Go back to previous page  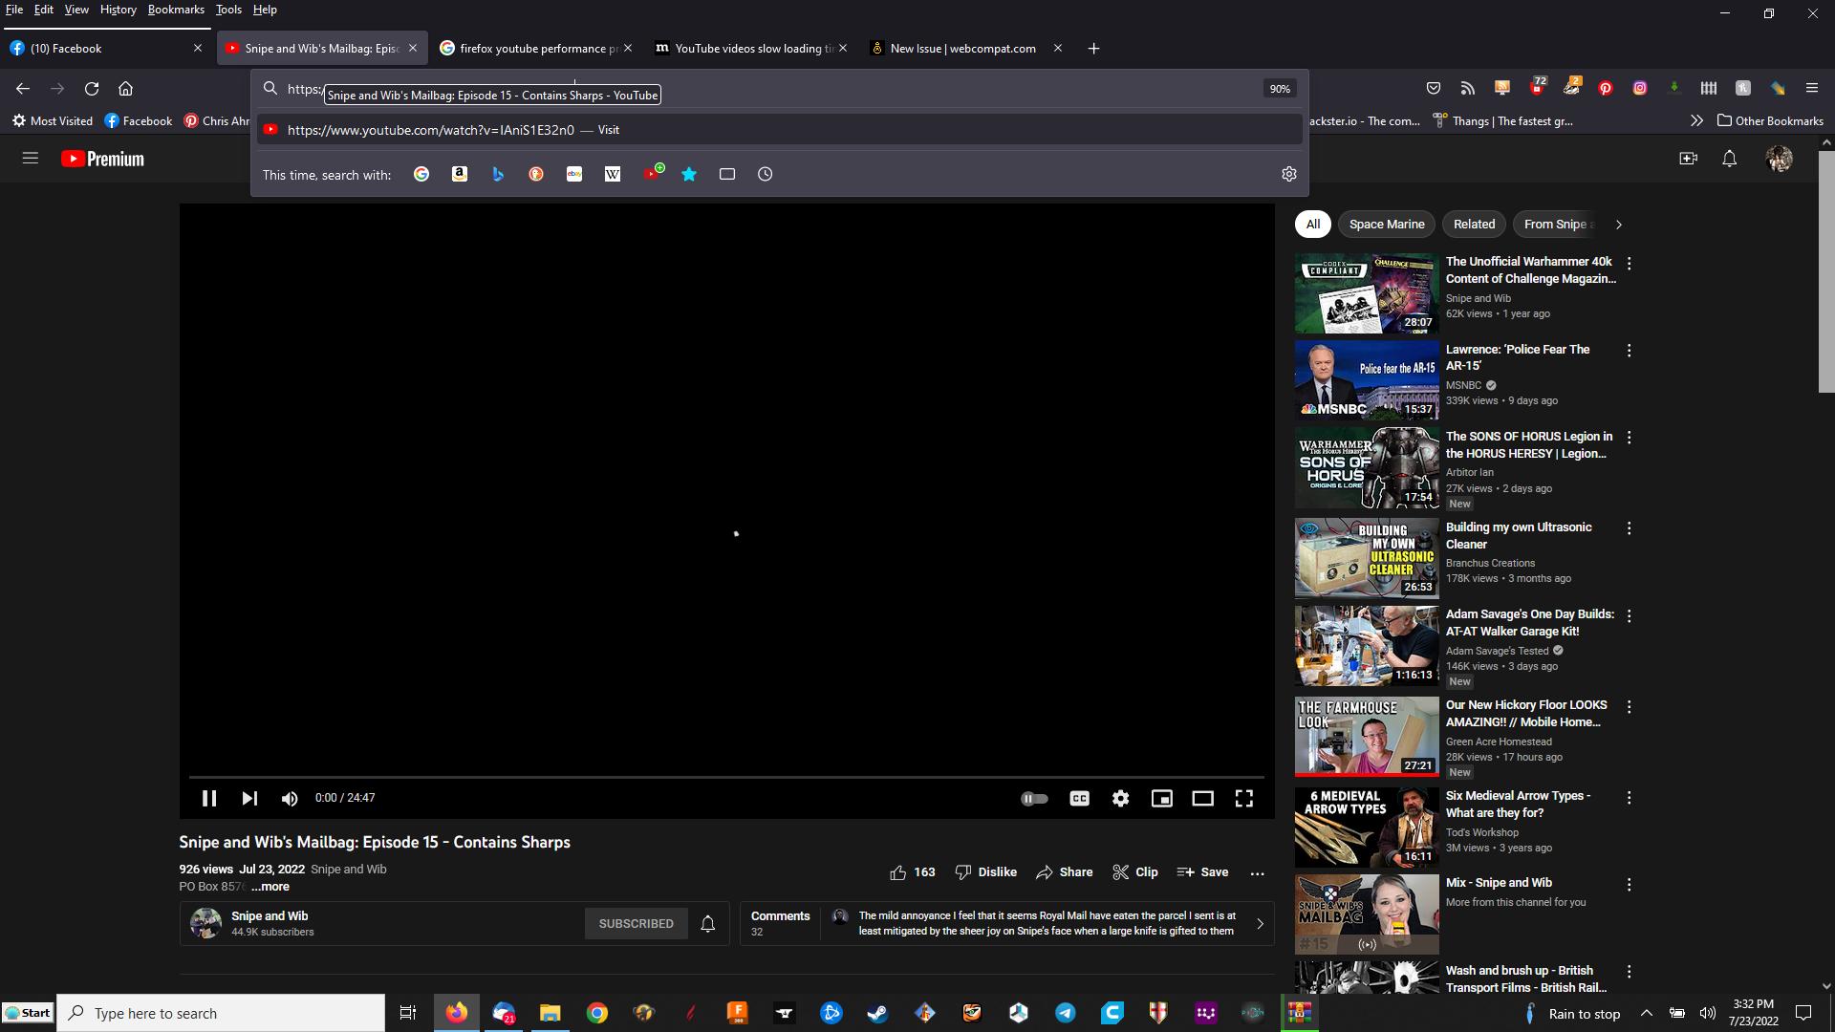pyautogui.click(x=23, y=89)
